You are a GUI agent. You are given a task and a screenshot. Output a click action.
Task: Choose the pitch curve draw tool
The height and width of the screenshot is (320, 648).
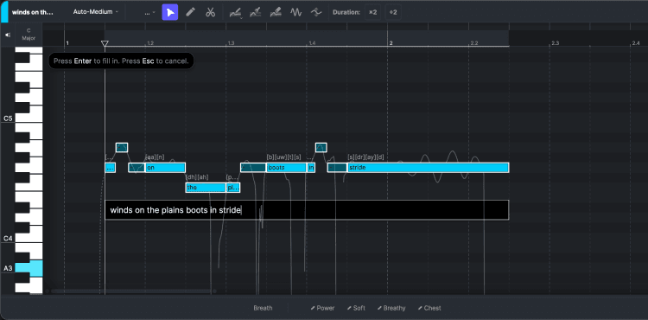point(235,12)
